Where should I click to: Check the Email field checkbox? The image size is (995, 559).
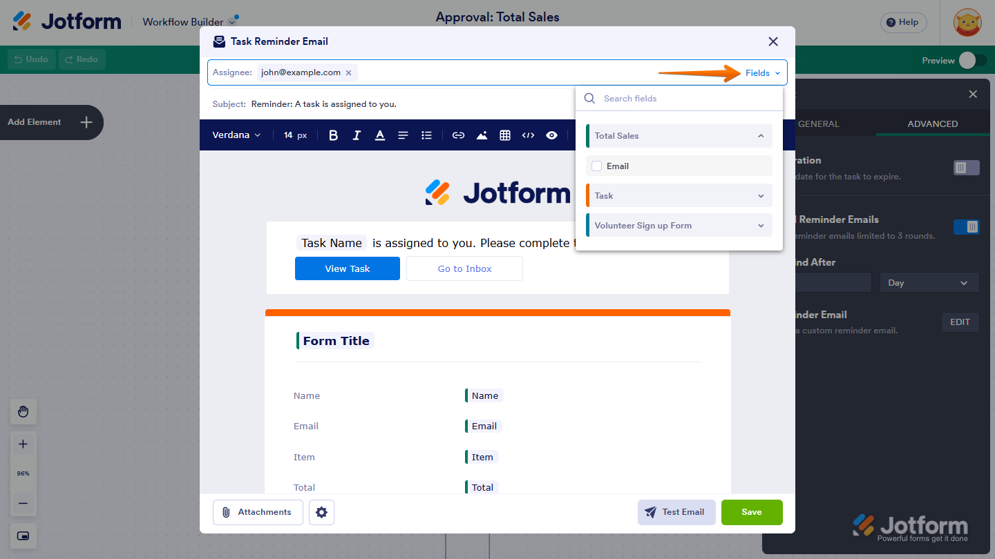(x=597, y=166)
